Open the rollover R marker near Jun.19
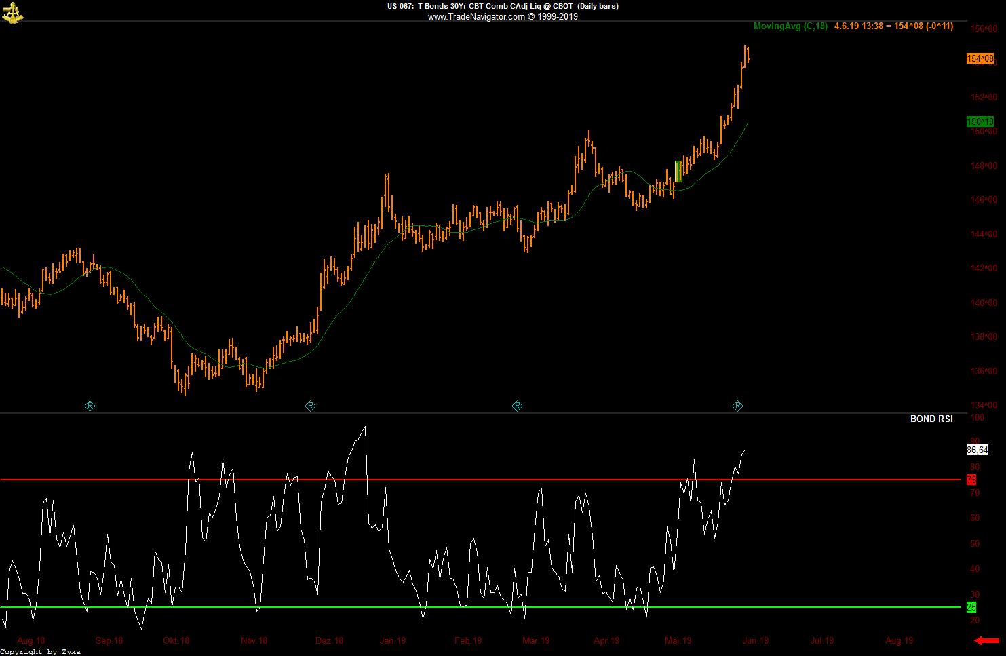The height and width of the screenshot is (656, 1006). (737, 406)
